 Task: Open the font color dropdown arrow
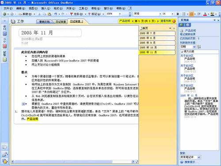point(209,14)
